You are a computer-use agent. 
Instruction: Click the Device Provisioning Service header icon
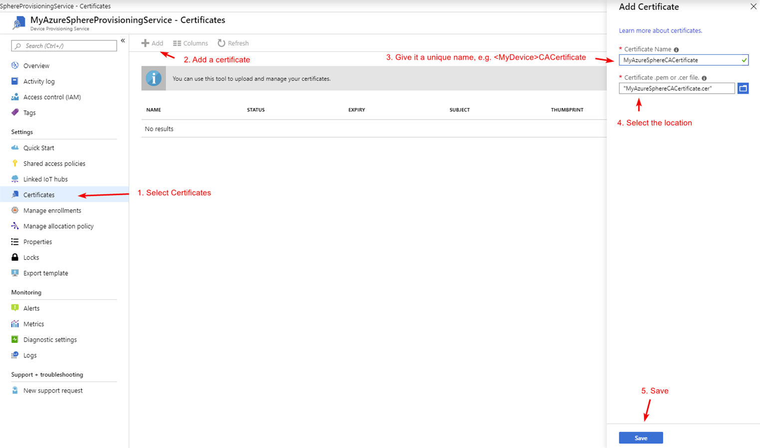click(x=19, y=23)
